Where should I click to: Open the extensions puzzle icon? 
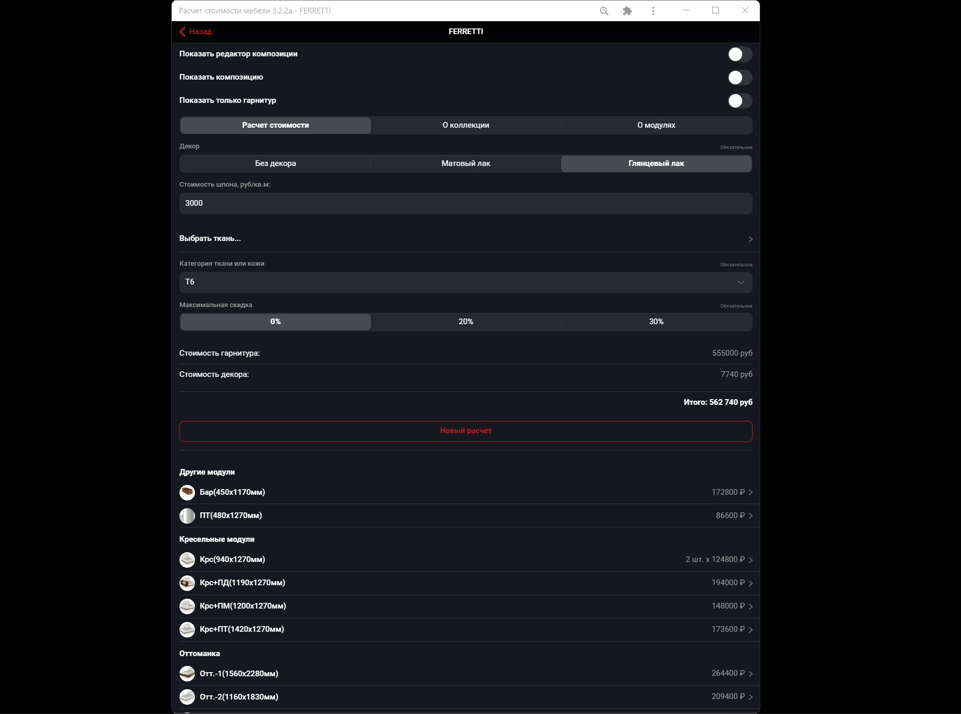pos(627,11)
